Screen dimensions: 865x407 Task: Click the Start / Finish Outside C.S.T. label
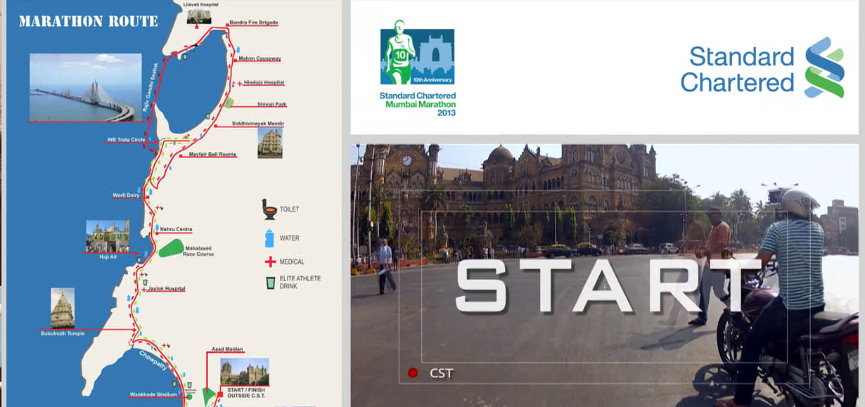(244, 392)
